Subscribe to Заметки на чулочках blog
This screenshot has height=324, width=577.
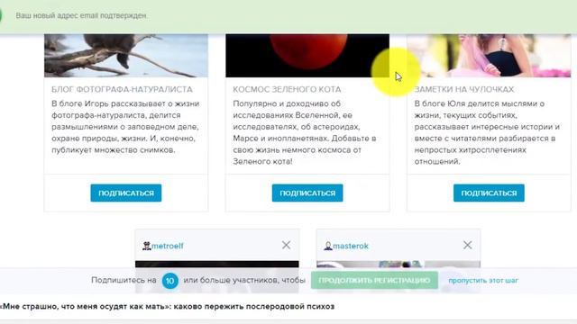click(489, 193)
